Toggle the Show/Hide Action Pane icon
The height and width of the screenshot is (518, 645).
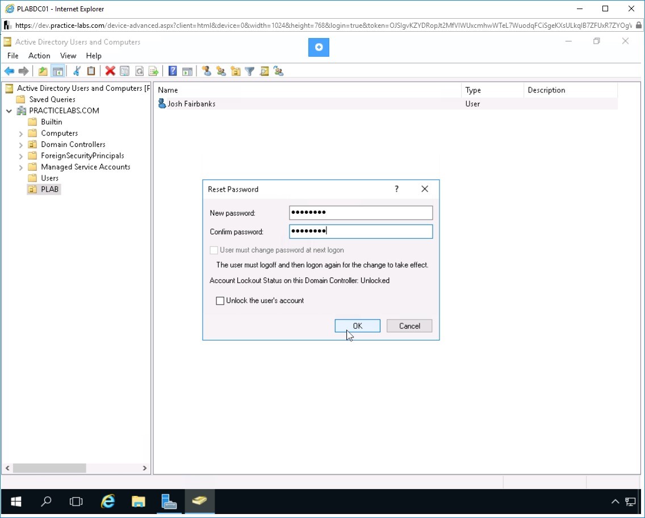point(187,71)
